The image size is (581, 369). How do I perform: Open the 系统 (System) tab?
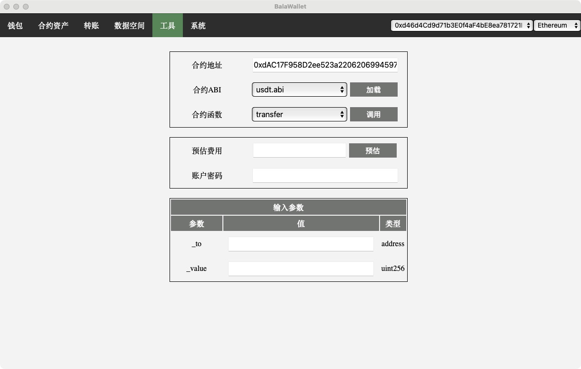point(198,26)
